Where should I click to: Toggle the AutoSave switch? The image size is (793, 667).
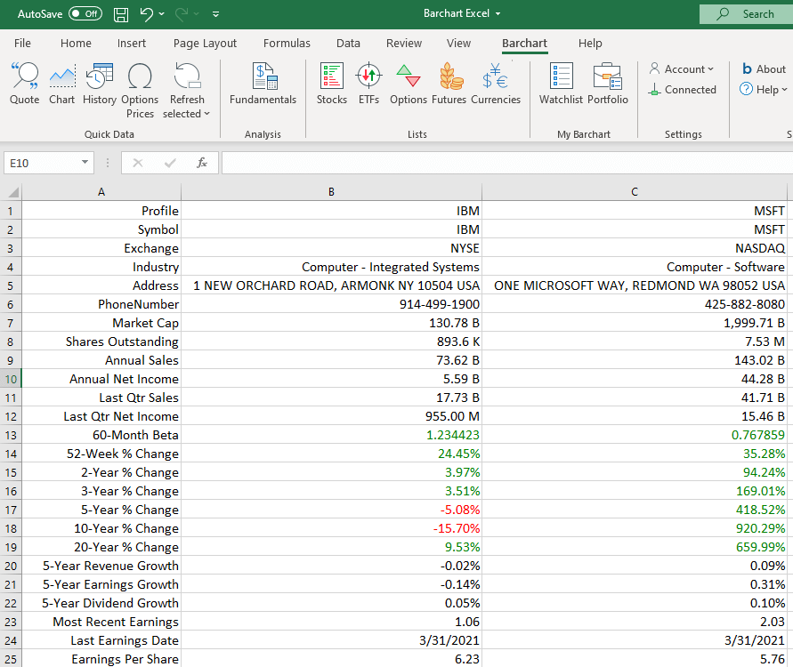point(85,14)
